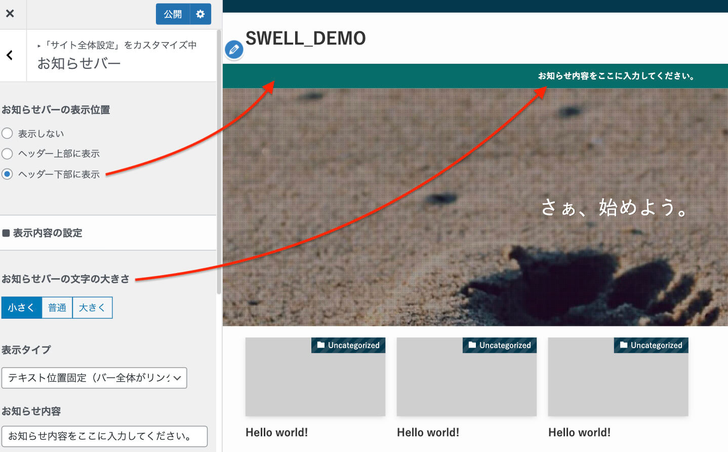Screen dimensions: 728x452
Task: Choose ヘッダー上部に表示 display position
Action: pyautogui.click(x=8, y=154)
